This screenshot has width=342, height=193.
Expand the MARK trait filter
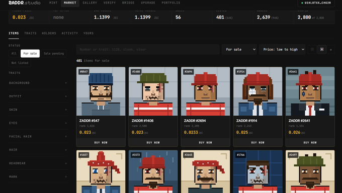click(38, 176)
